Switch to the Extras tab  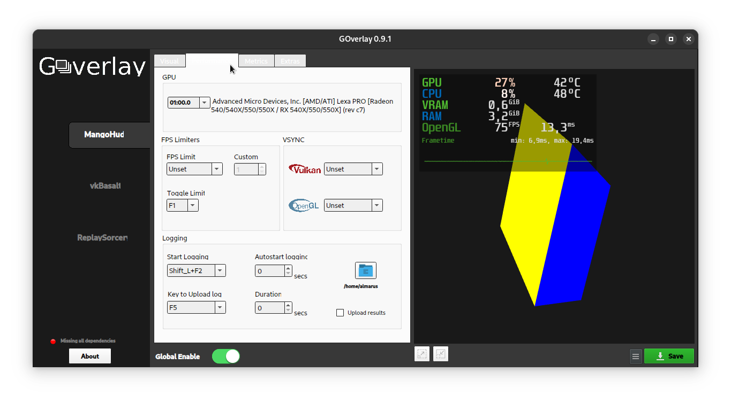290,61
